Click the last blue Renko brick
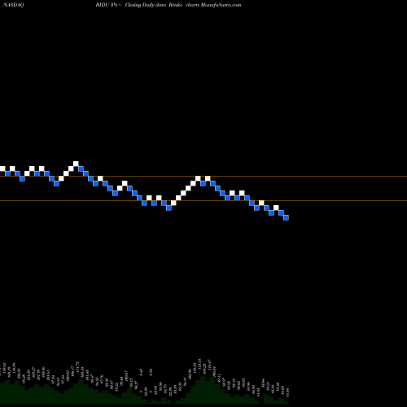The image size is (407, 407). 286,217
